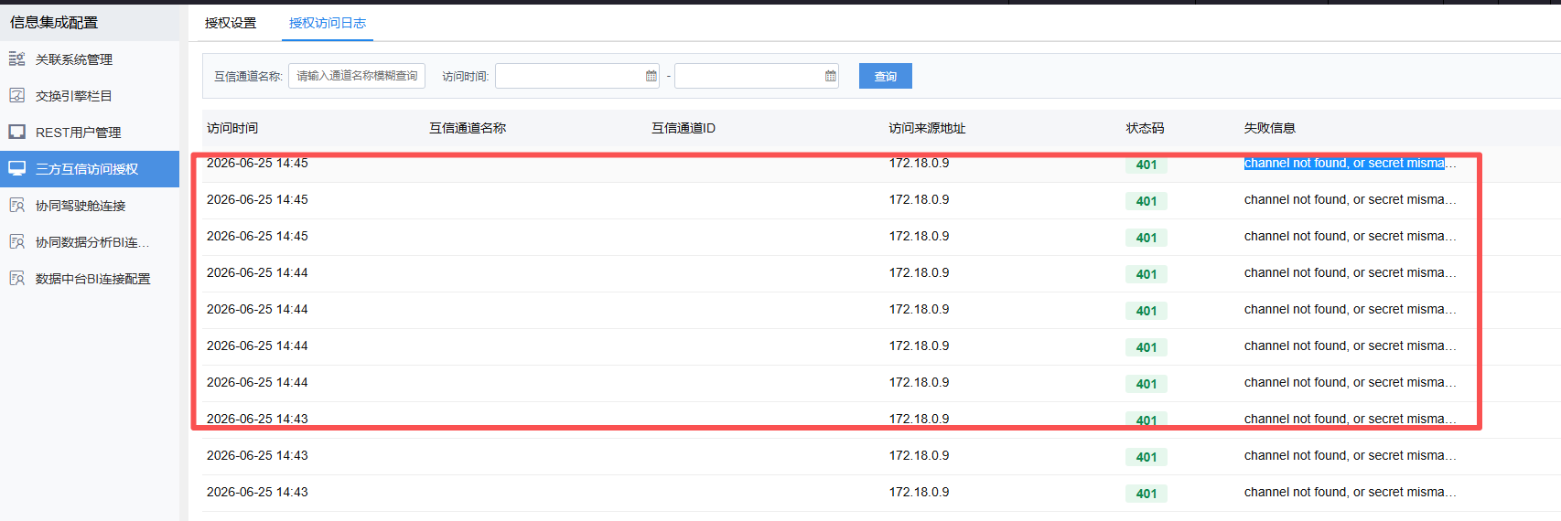Click the 信息集成配置 sidebar title
This screenshot has width=1561, height=521.
54,22
